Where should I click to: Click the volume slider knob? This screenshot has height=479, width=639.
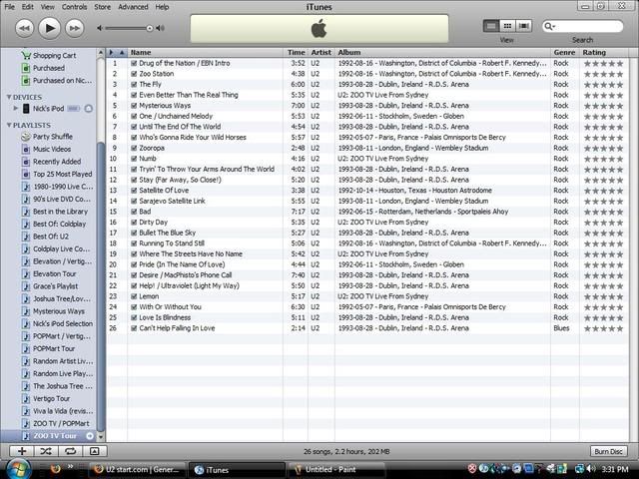(149, 28)
